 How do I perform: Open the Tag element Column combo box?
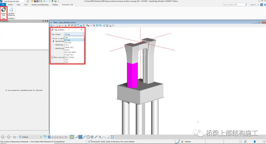point(74,34)
